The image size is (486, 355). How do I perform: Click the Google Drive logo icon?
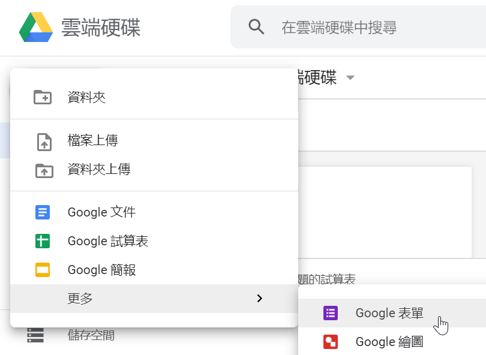(35, 27)
